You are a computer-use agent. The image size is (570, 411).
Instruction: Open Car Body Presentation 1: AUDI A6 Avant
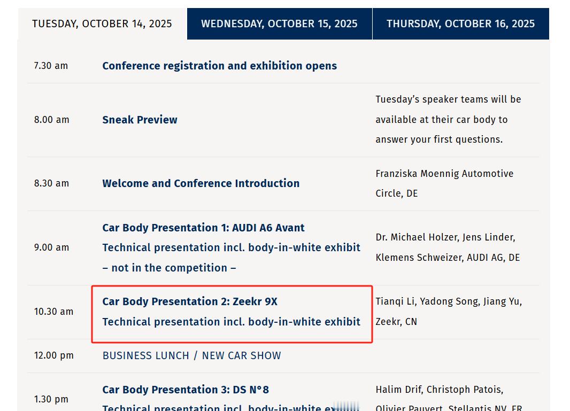coord(204,228)
